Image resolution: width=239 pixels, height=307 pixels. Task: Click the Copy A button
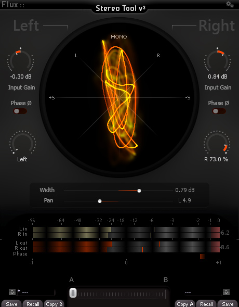click(185, 304)
